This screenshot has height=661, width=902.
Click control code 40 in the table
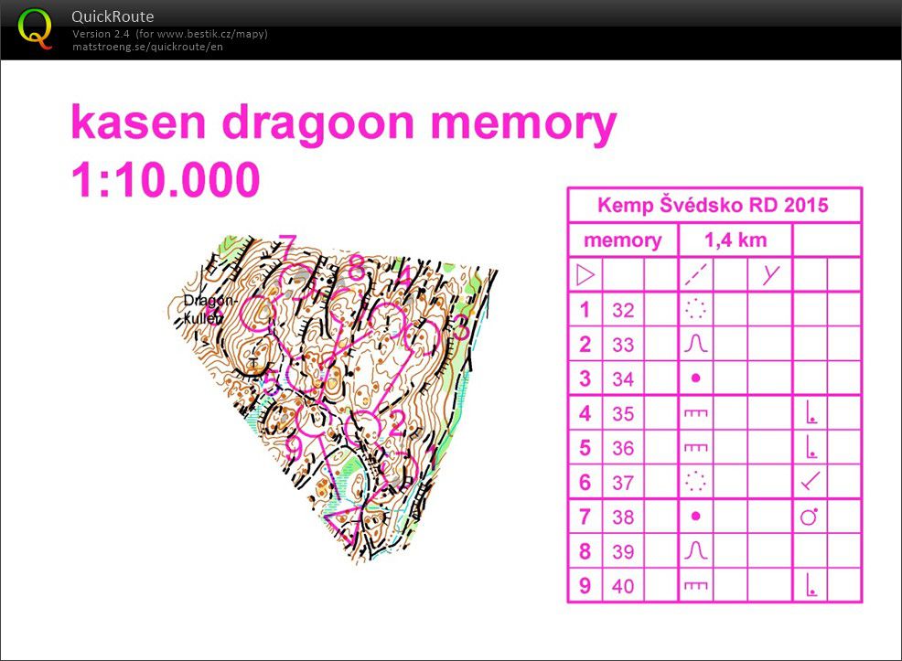623,586
